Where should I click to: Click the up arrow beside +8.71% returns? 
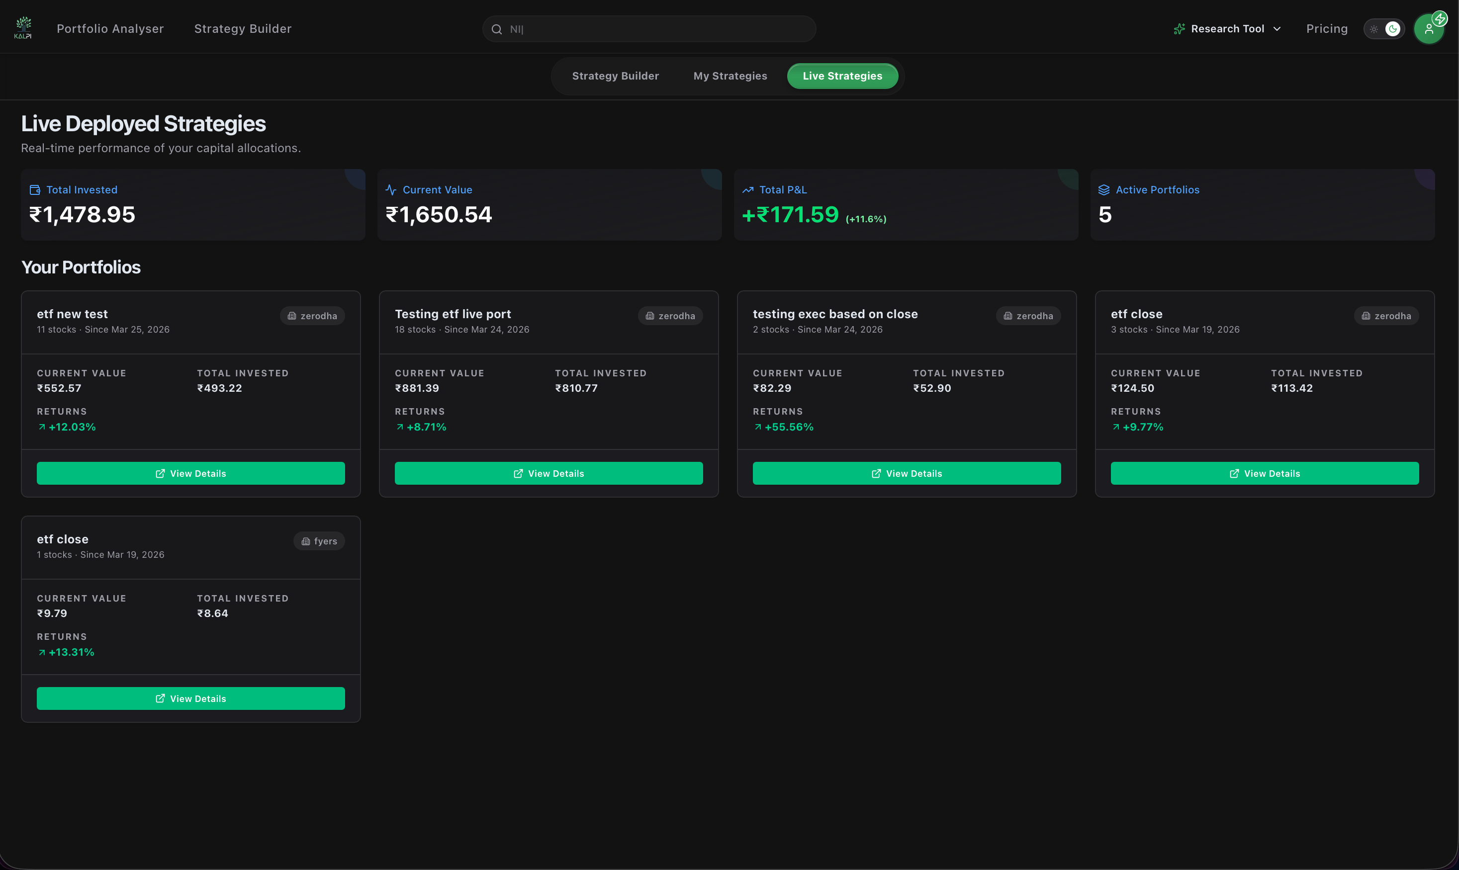pos(400,428)
